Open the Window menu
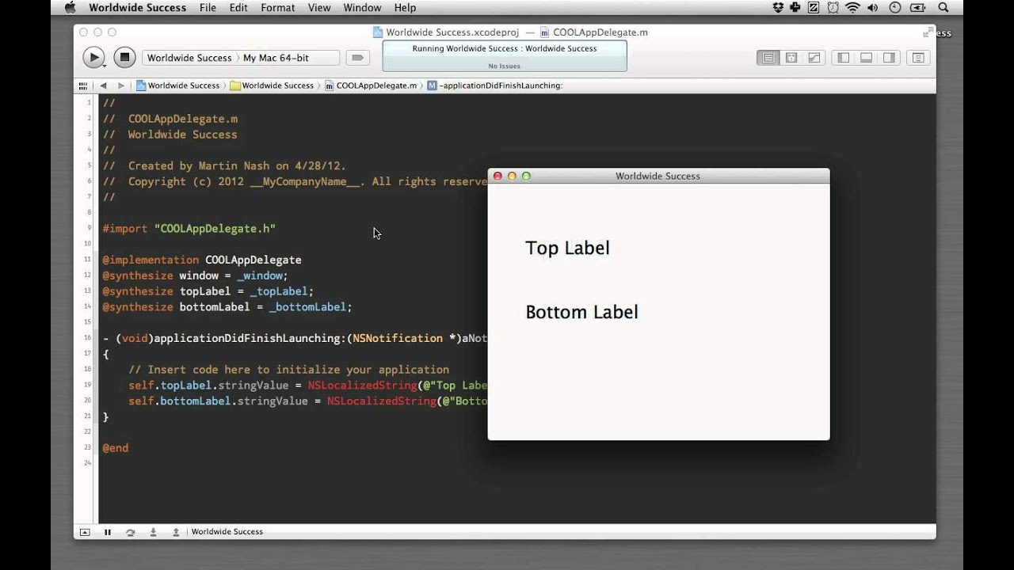 click(x=362, y=7)
